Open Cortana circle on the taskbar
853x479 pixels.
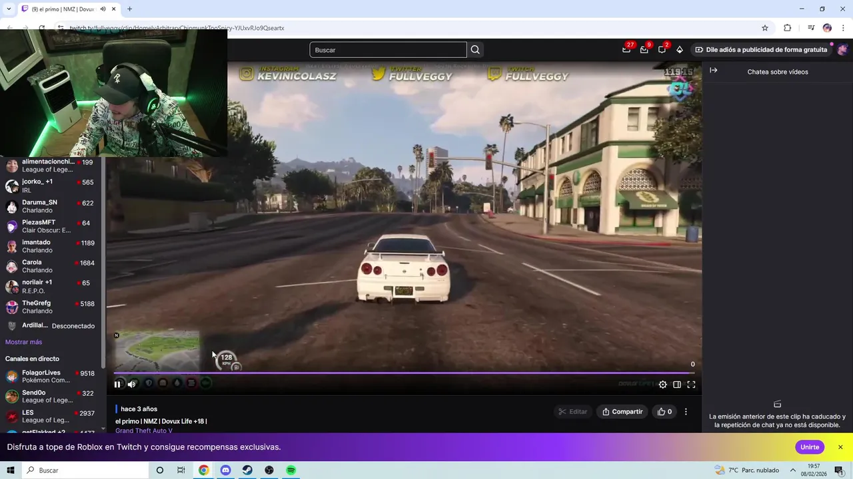(159, 470)
